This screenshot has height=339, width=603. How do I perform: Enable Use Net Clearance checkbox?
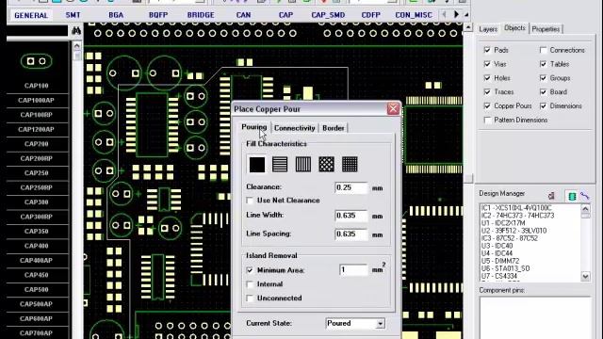[250, 201]
